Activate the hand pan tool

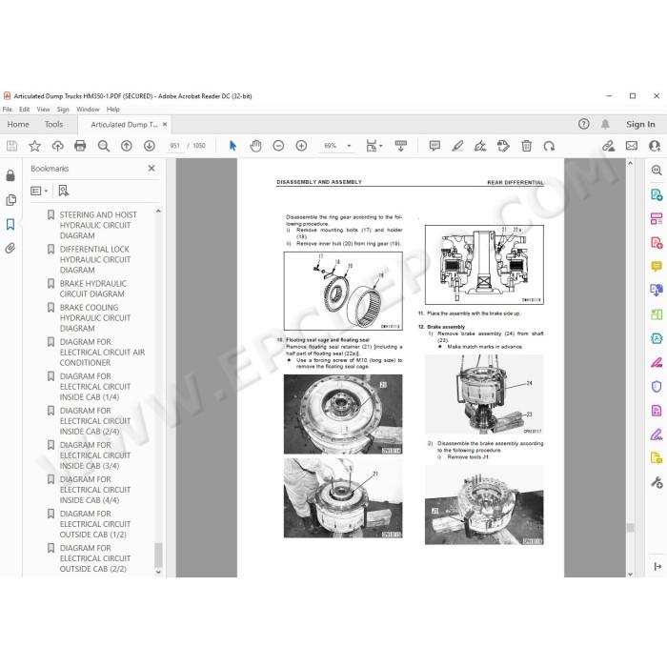tap(255, 146)
